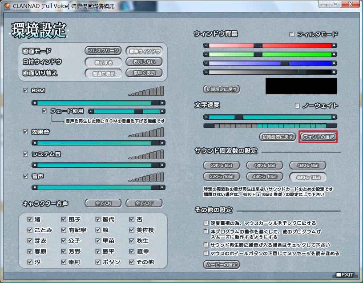This screenshot has height=283, width=363.
Task: Toggle the 汐 character voice checkbox
Action: tap(30, 262)
